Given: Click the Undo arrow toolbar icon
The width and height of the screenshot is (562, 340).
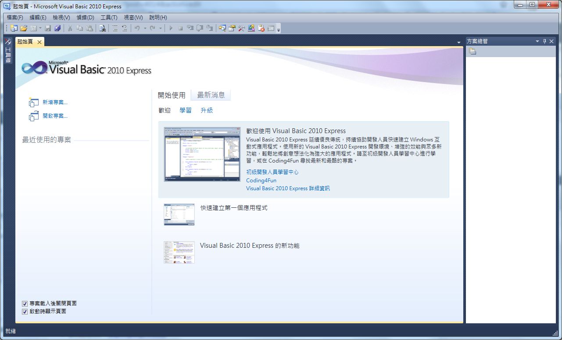Looking at the screenshot, I should pos(137,29).
